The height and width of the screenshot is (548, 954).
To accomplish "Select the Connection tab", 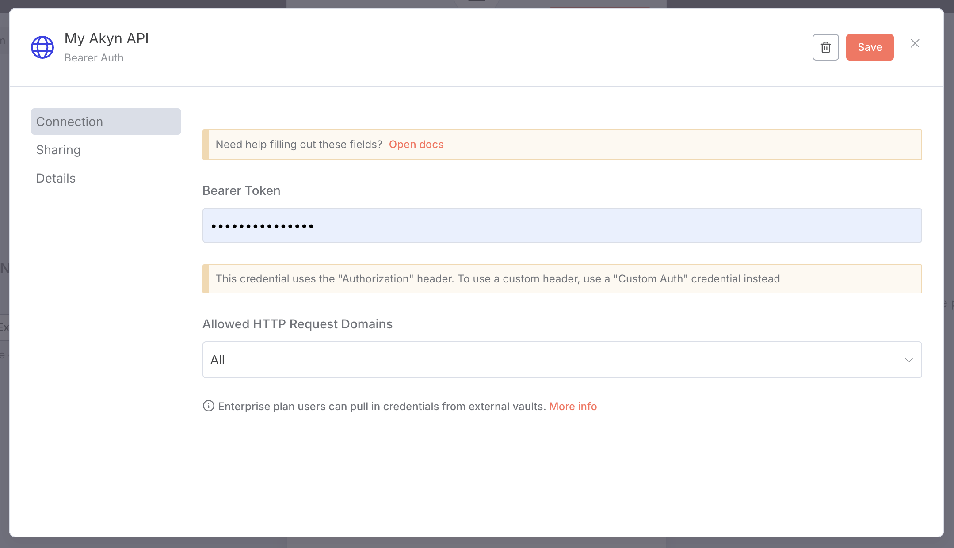I will [69, 121].
